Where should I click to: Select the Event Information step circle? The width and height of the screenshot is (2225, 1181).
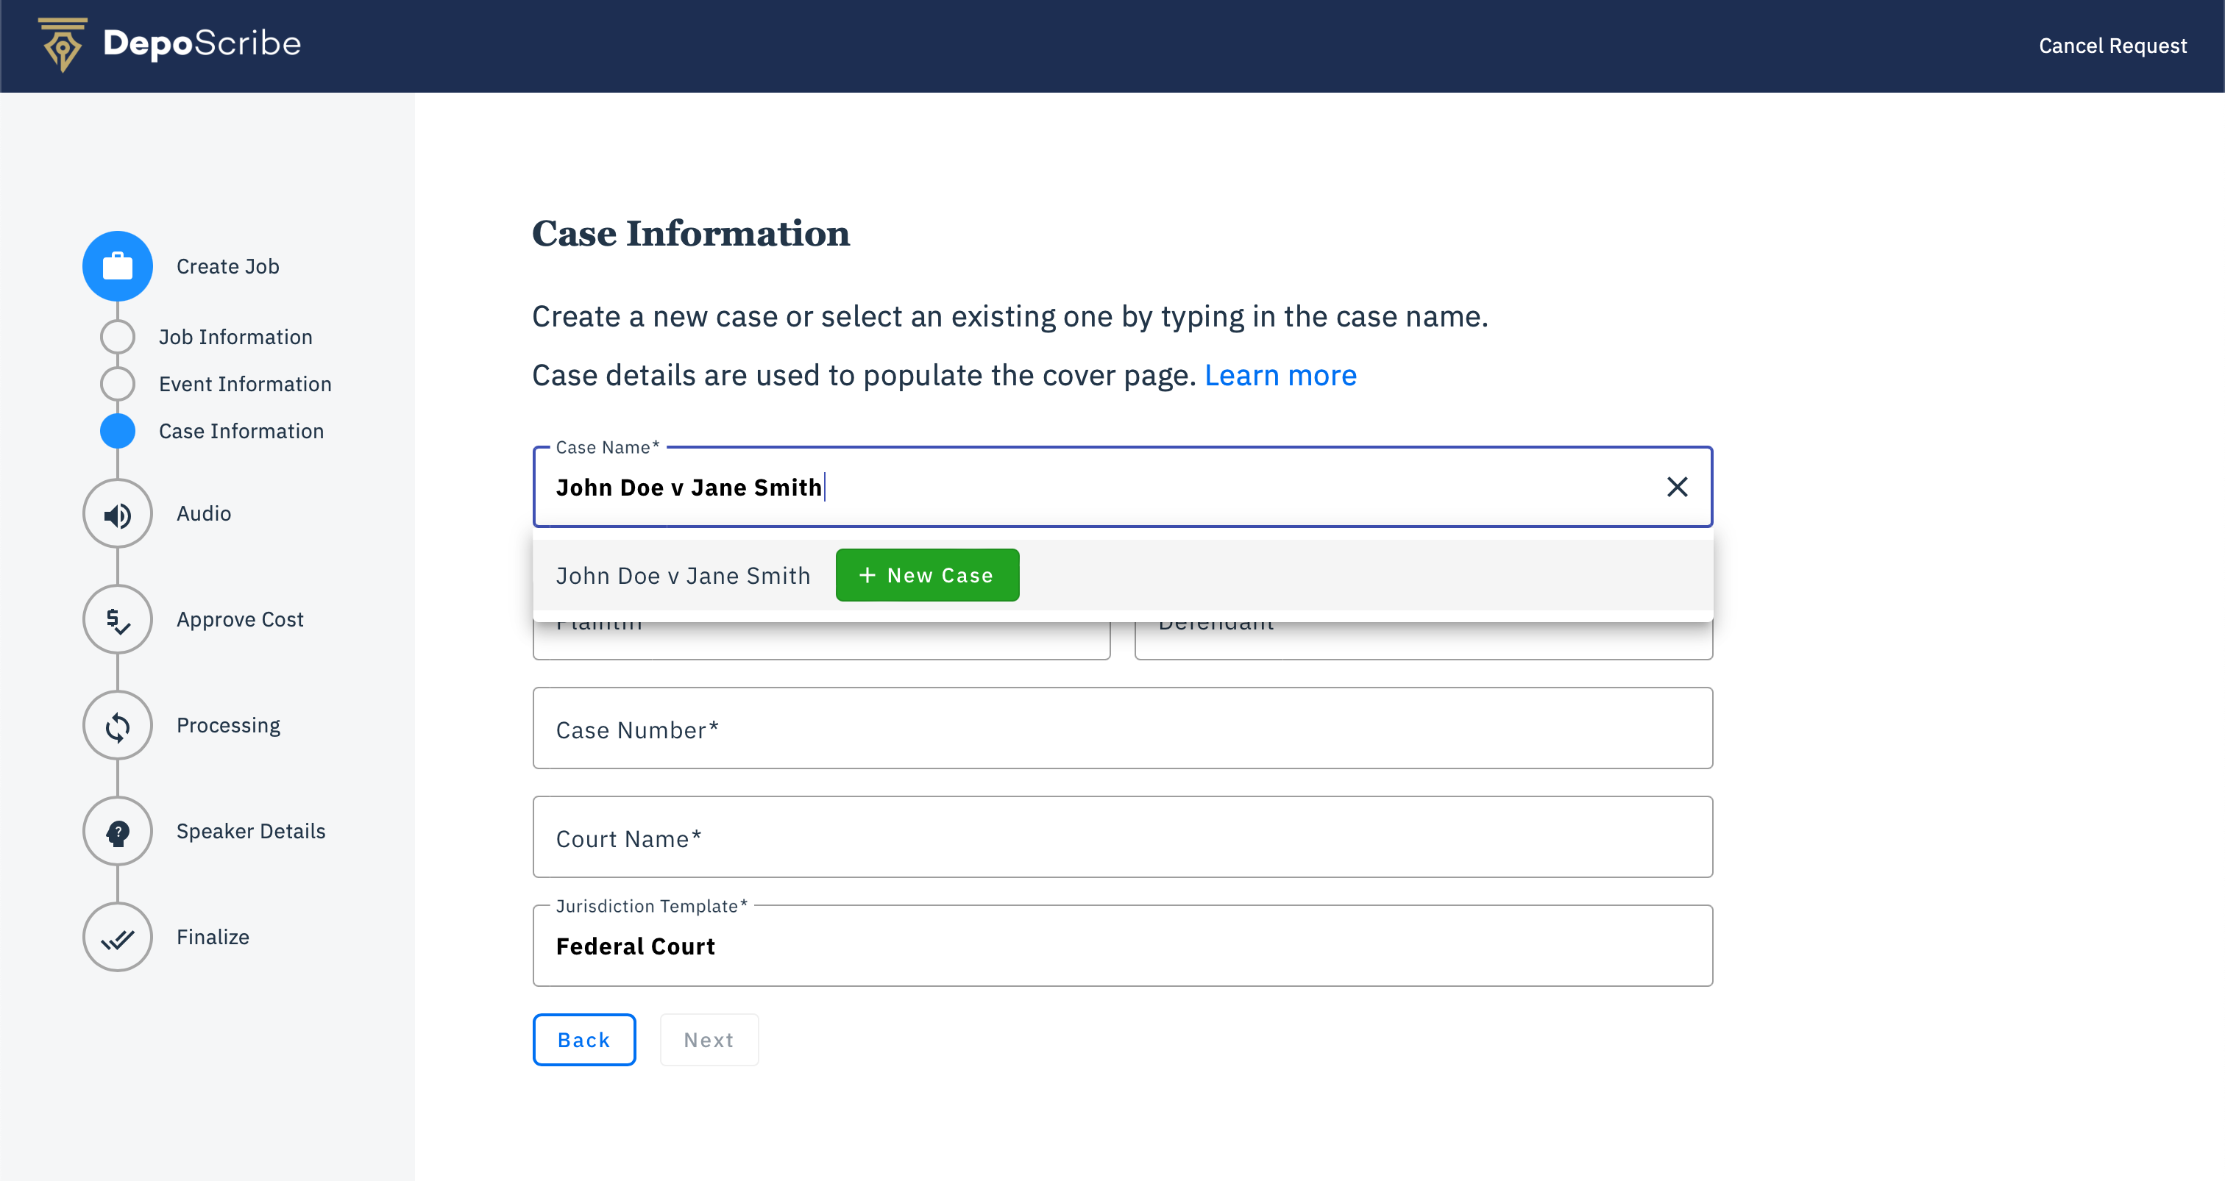click(x=118, y=384)
